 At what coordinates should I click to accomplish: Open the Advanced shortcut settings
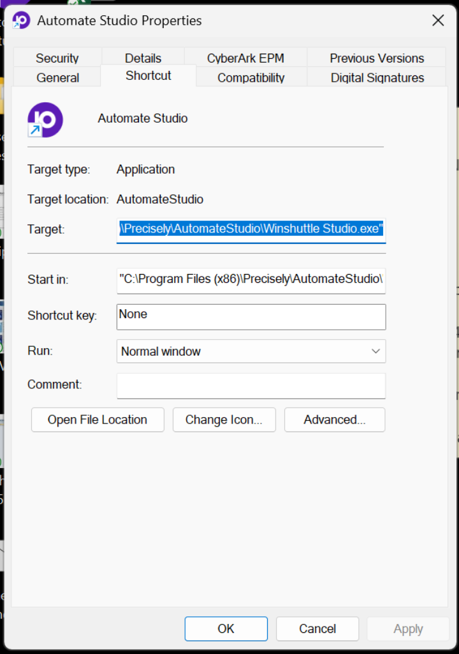(335, 420)
